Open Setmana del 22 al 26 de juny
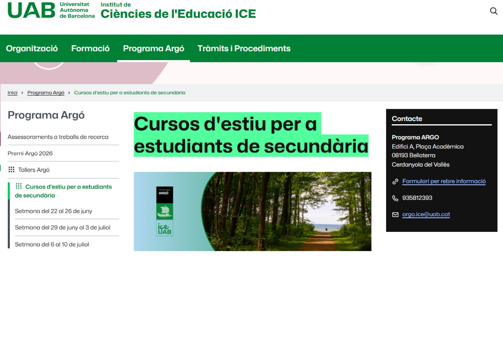This screenshot has width=503, height=355. (53, 211)
